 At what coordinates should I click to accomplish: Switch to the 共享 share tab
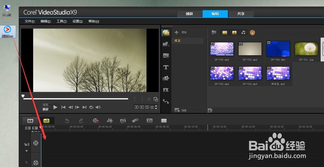241,14
